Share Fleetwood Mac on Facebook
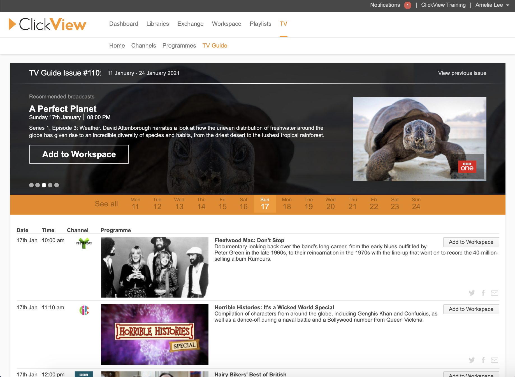 point(483,293)
